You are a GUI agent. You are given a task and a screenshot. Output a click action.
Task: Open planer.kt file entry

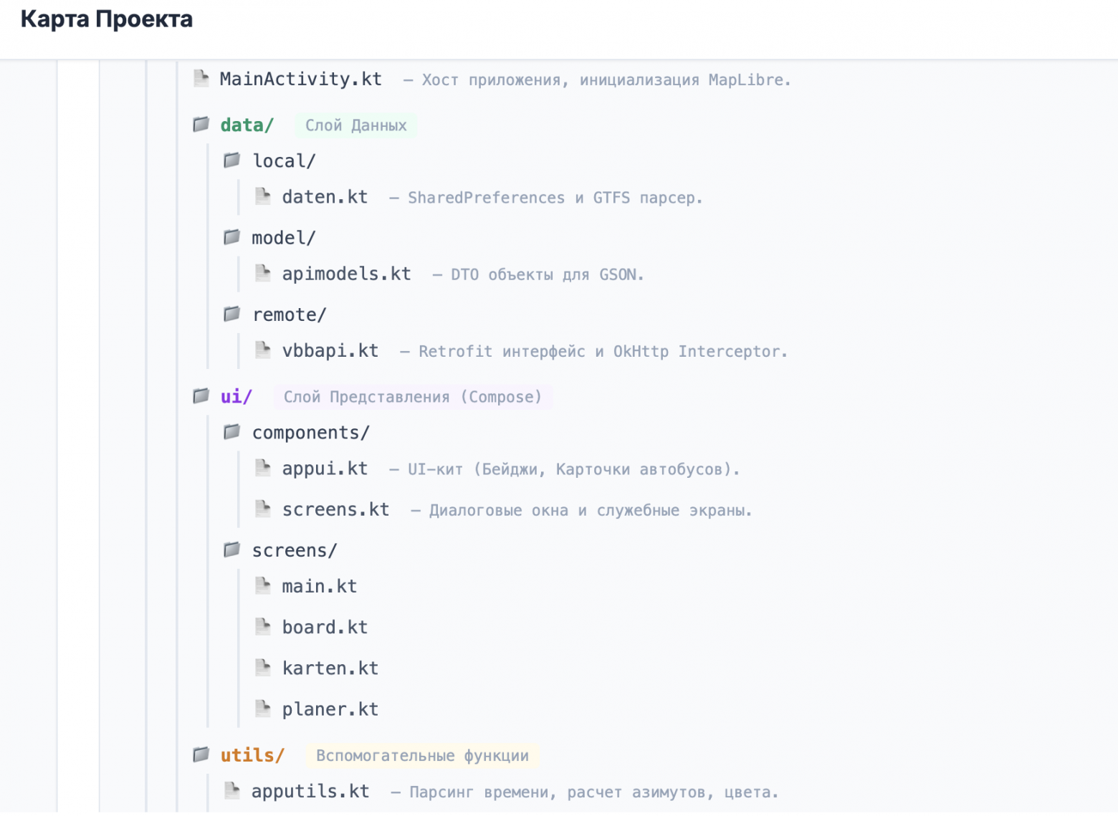[x=330, y=709]
